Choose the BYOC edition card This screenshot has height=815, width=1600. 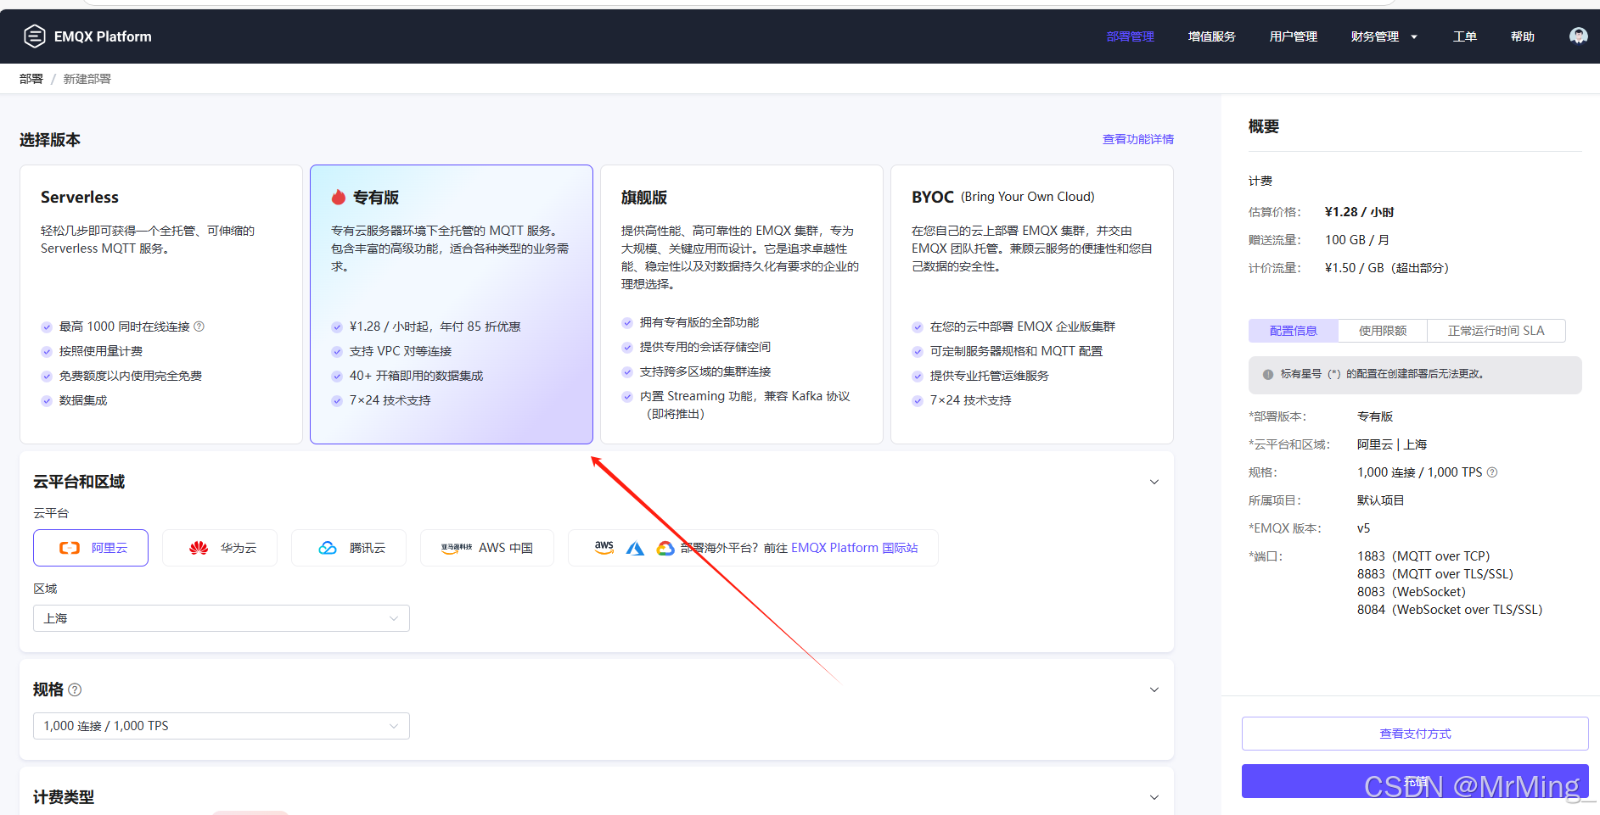pos(1032,304)
